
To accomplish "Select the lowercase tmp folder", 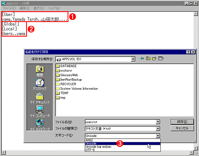I will coord(61,98).
